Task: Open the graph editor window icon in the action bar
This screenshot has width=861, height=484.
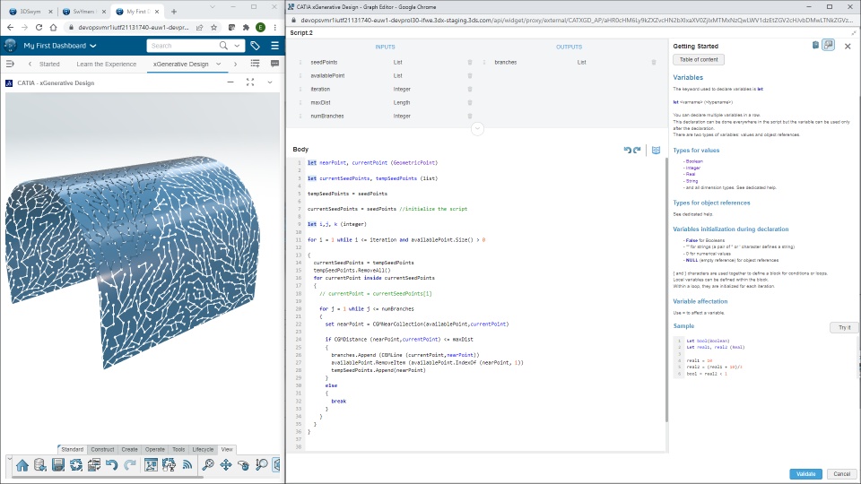Action: [151, 465]
